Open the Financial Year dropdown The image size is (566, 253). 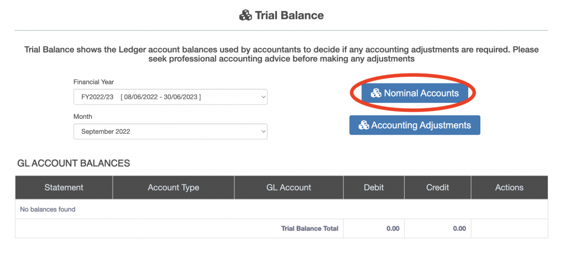(170, 97)
